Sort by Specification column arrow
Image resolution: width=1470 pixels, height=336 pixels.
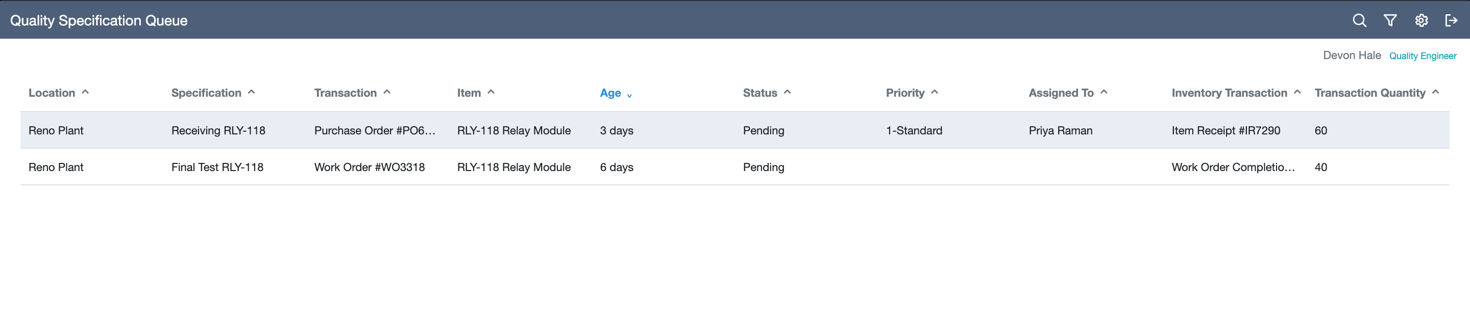251,92
